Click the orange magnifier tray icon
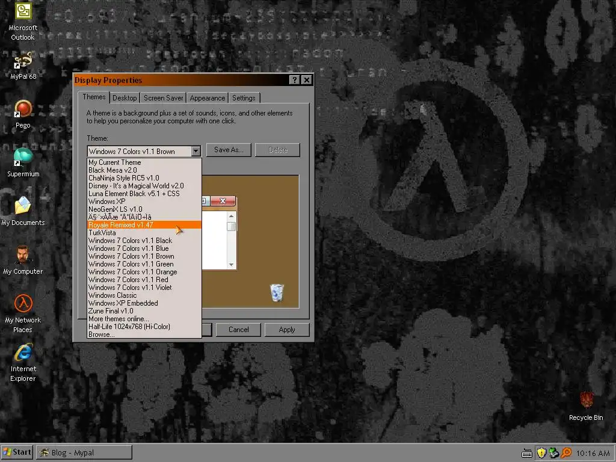This screenshot has width=616, height=462. [566, 453]
